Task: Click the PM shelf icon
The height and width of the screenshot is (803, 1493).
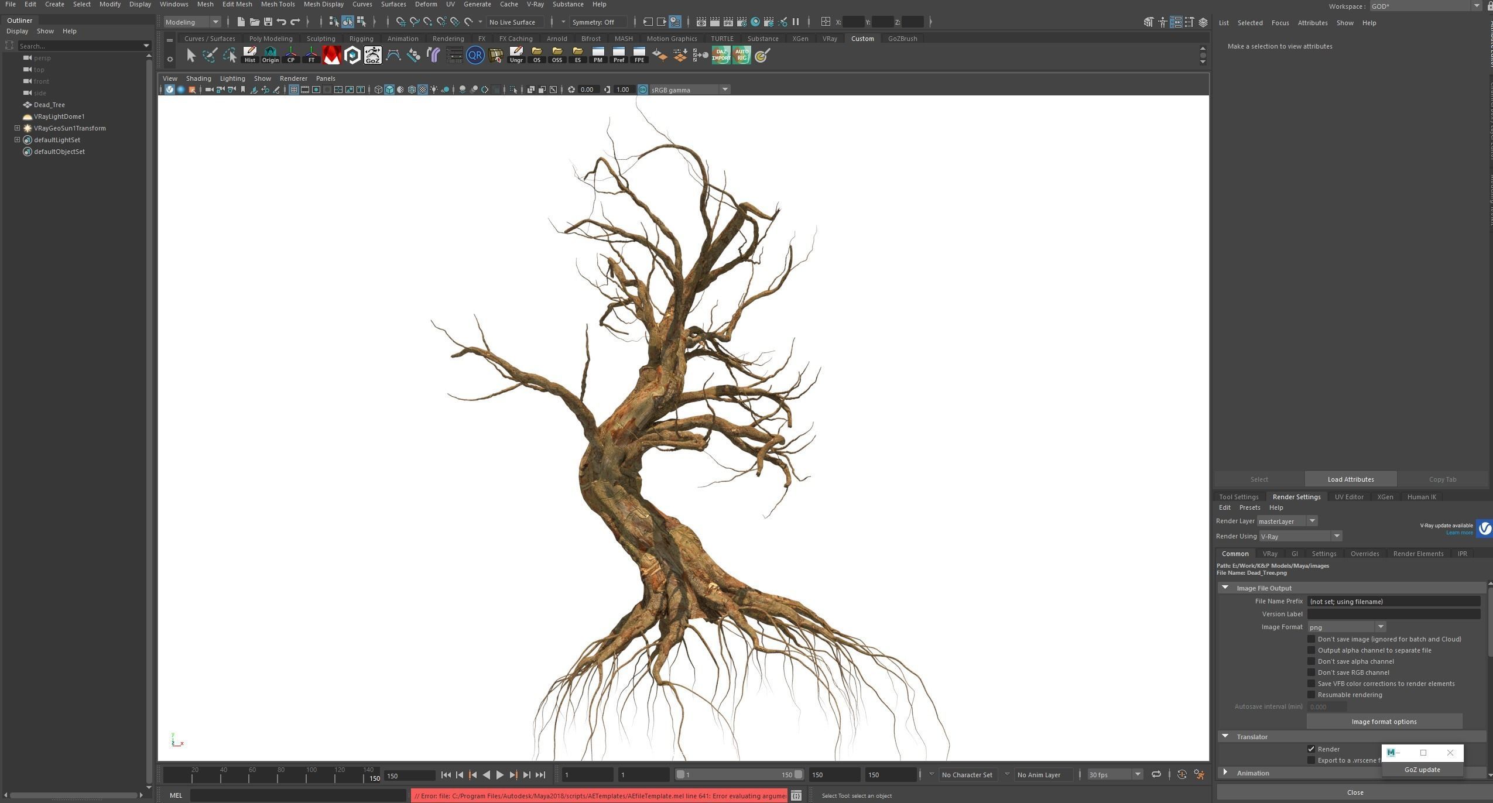Action: pos(598,55)
